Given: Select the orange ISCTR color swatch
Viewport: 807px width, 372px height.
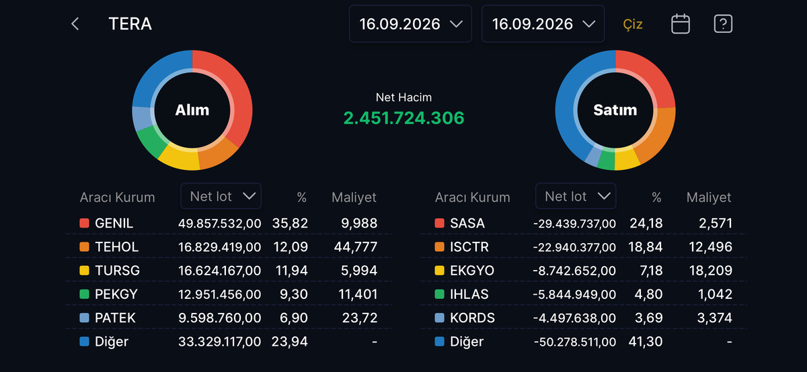Looking at the screenshot, I should tap(439, 247).
